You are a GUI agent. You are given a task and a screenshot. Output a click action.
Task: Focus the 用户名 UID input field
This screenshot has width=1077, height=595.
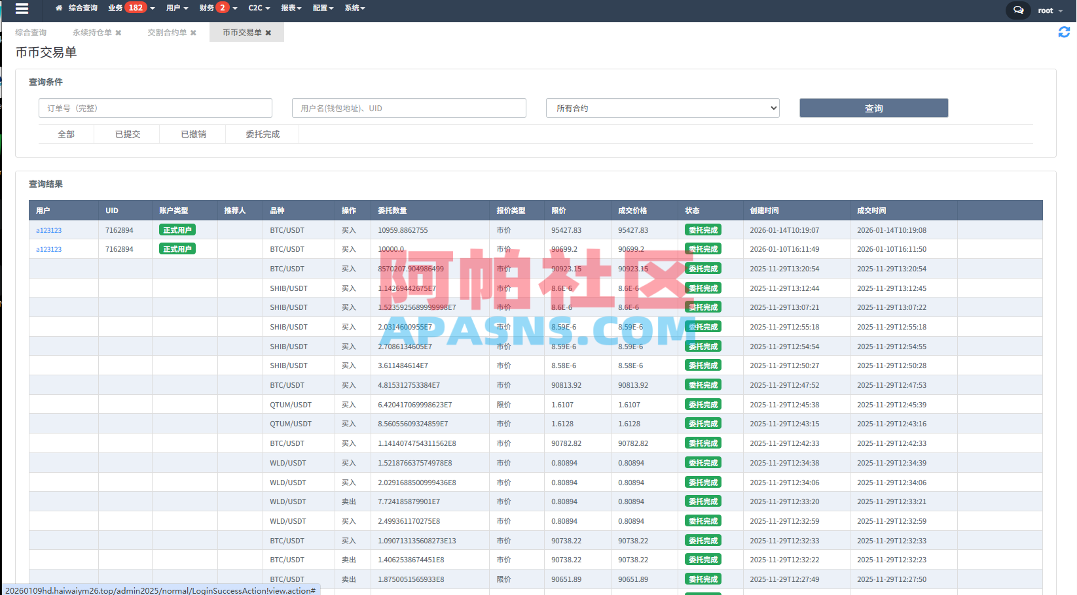(409, 108)
